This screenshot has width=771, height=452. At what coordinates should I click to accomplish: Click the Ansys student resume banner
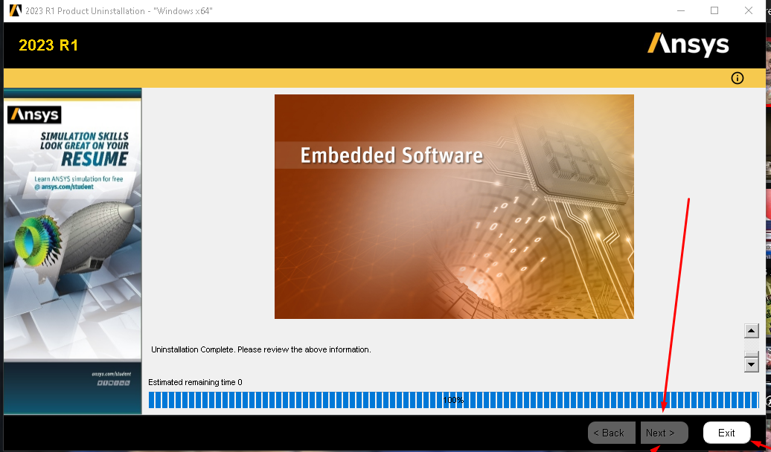[73, 251]
